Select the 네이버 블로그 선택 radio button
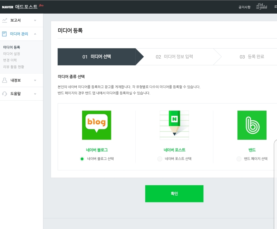Viewport: 277px width, 229px height. (82, 159)
